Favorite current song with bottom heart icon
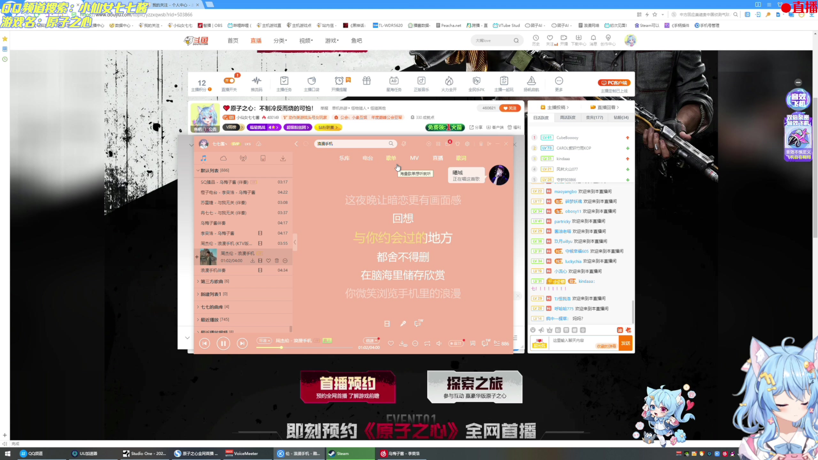 tap(390, 343)
